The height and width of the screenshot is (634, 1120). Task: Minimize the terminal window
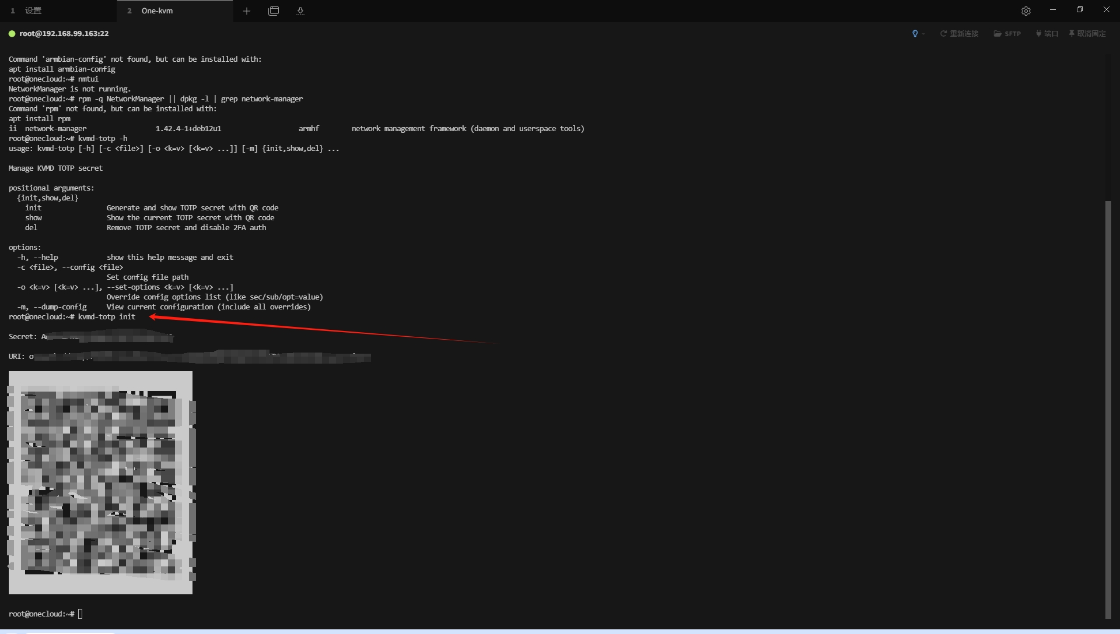[x=1053, y=10]
